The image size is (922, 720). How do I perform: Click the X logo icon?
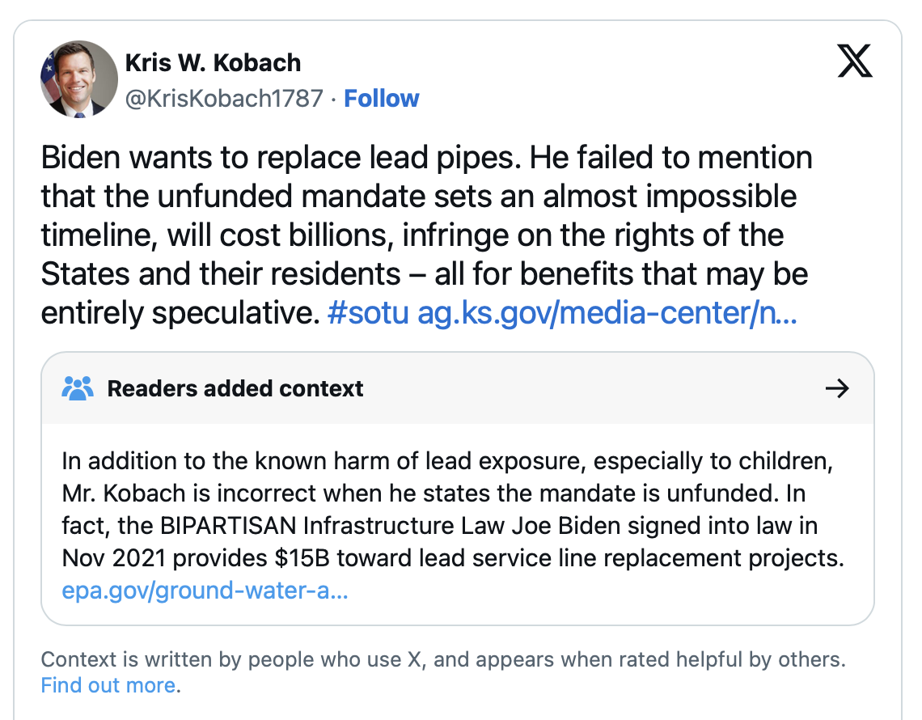tap(855, 61)
